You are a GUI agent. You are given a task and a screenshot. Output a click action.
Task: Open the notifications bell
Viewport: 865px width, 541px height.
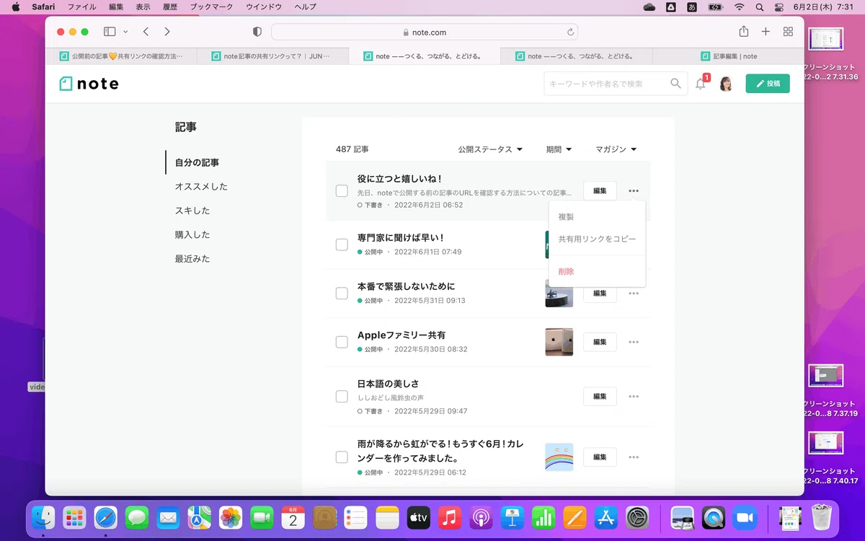[701, 84]
